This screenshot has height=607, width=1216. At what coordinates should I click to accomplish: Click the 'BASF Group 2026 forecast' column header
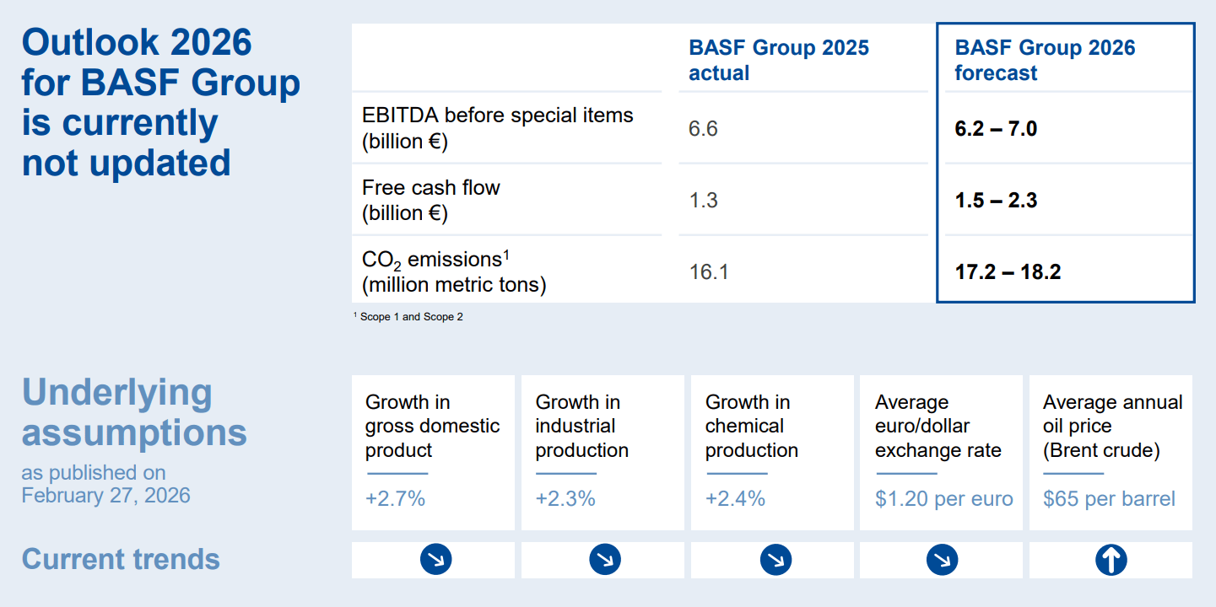pos(1045,60)
